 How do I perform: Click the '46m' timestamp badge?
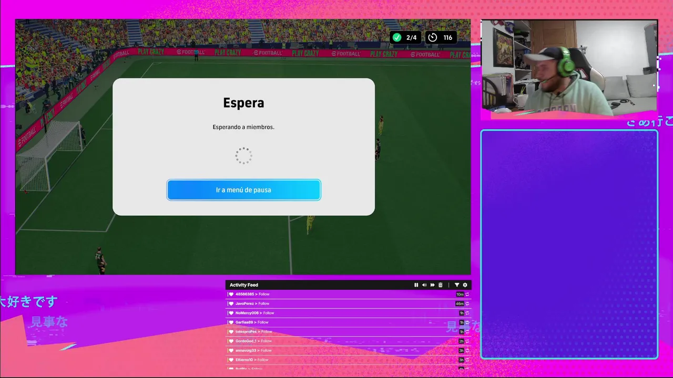(460, 304)
